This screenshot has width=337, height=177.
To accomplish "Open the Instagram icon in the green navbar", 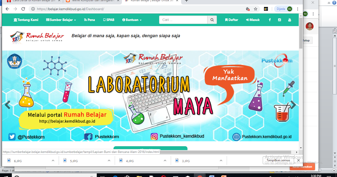I will click(x=280, y=20).
